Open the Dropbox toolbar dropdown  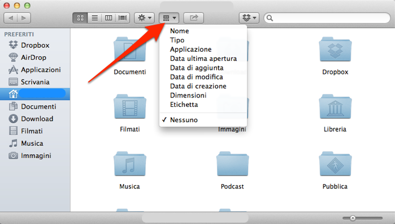pos(249,18)
